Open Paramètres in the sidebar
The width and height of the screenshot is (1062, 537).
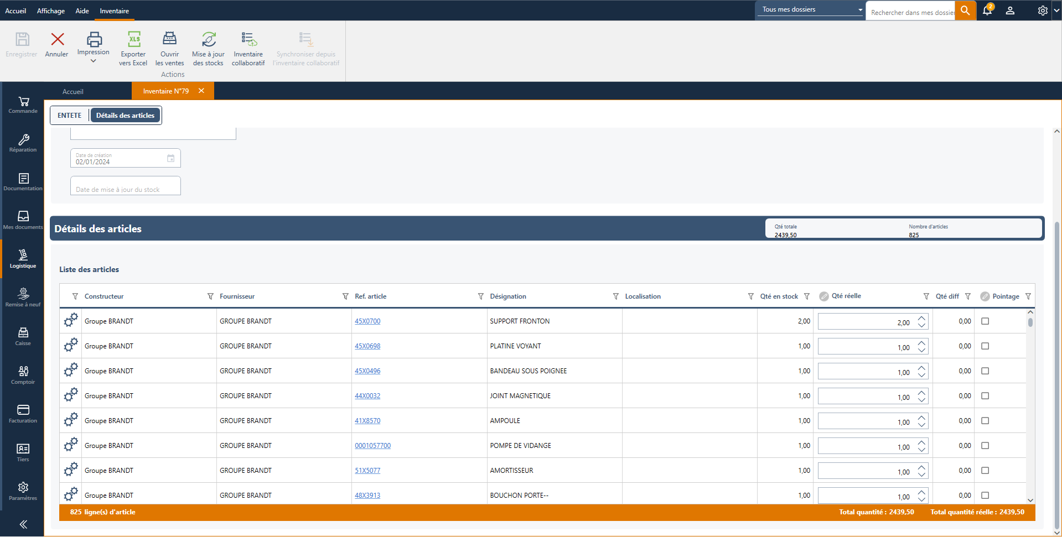coord(23,492)
